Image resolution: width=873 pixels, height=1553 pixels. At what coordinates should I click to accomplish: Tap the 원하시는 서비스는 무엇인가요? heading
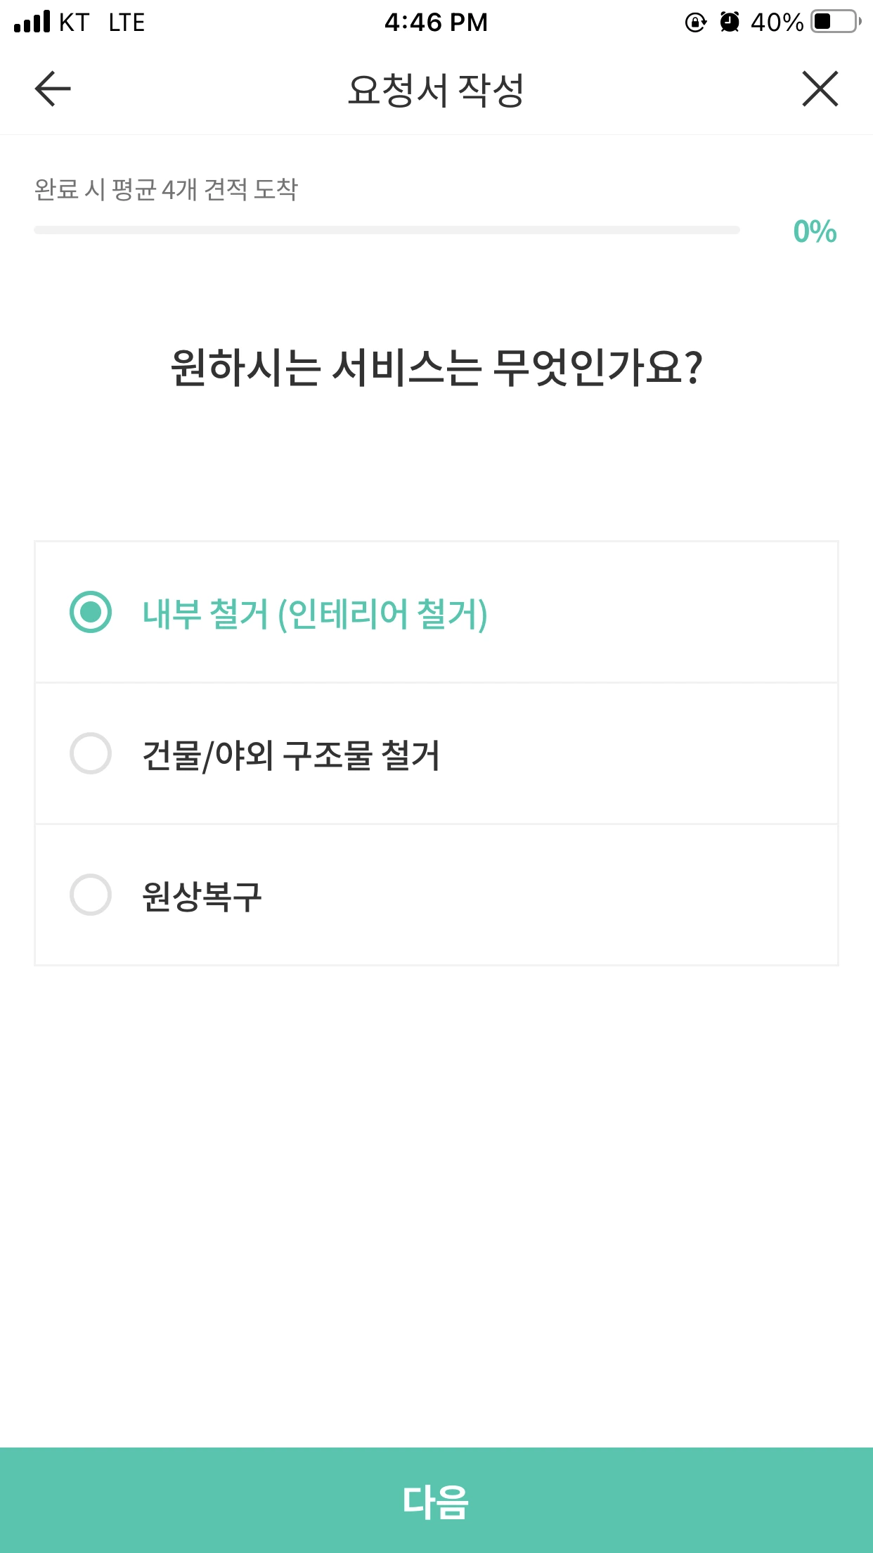coord(436,367)
